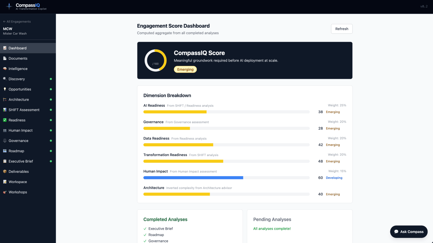Click the Roadmap map icon
The width and height of the screenshot is (433, 243).
click(5, 151)
